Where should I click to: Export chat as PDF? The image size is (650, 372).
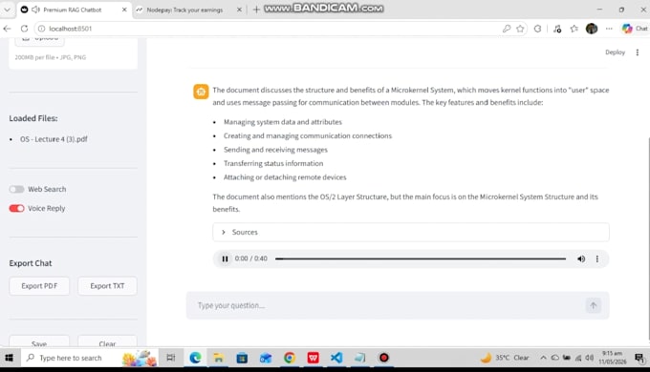tap(39, 286)
